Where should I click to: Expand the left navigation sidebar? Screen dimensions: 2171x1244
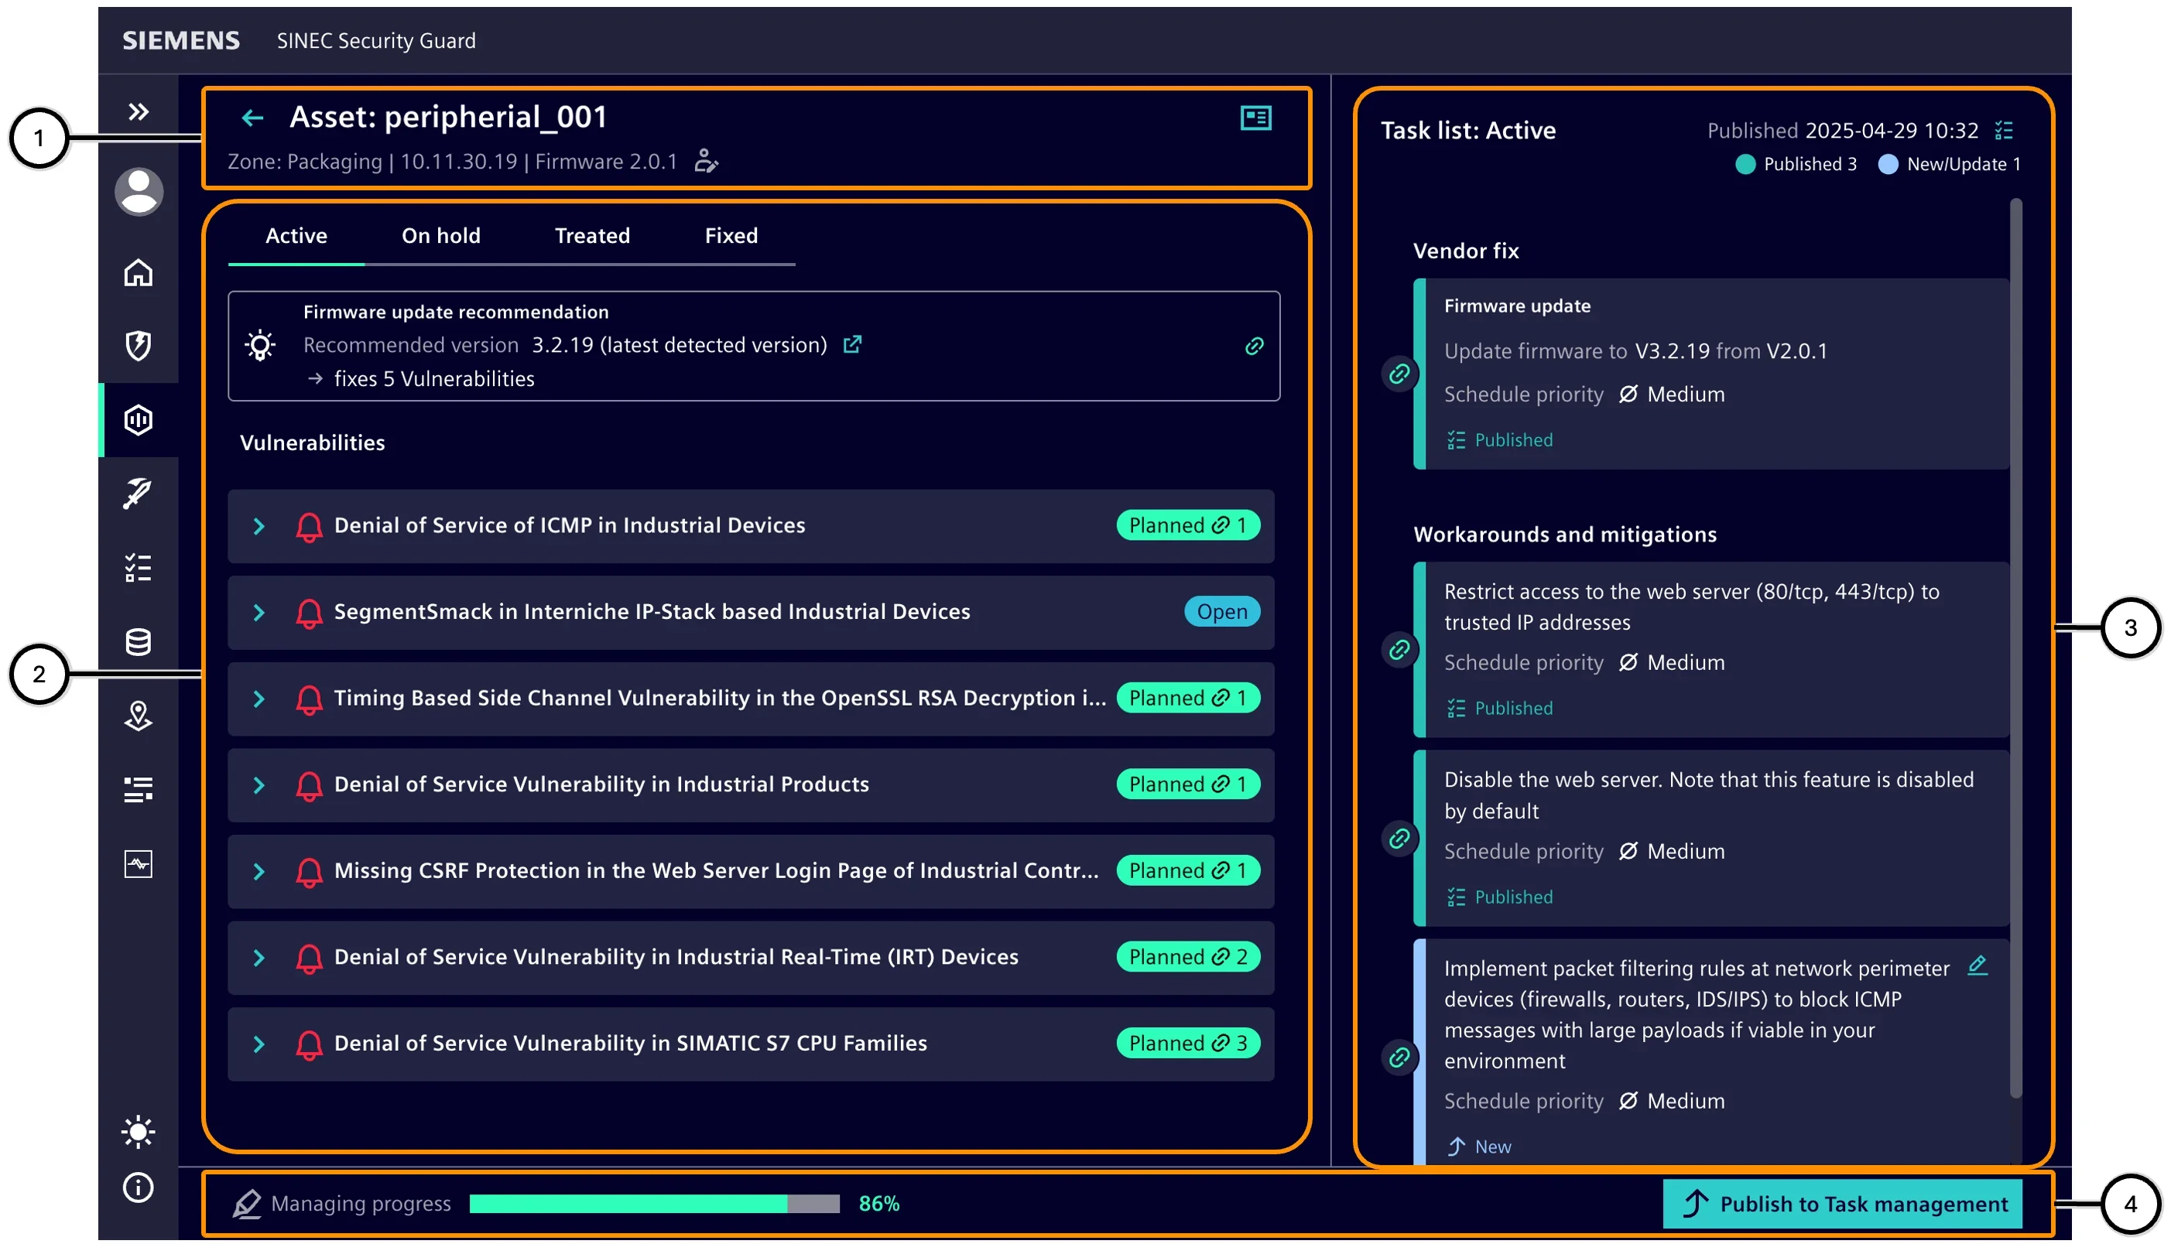[139, 112]
